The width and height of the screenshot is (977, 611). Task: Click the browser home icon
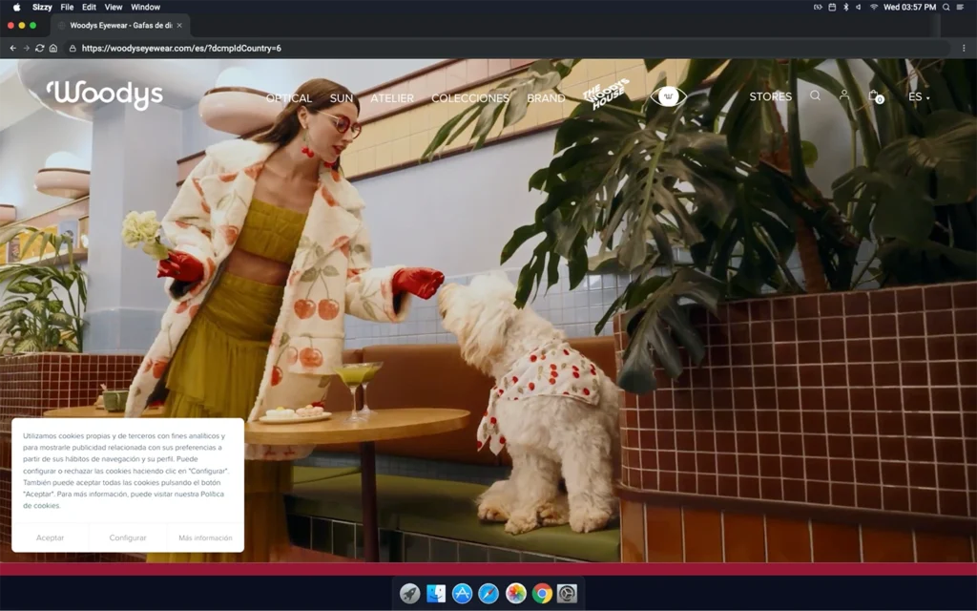coord(53,48)
